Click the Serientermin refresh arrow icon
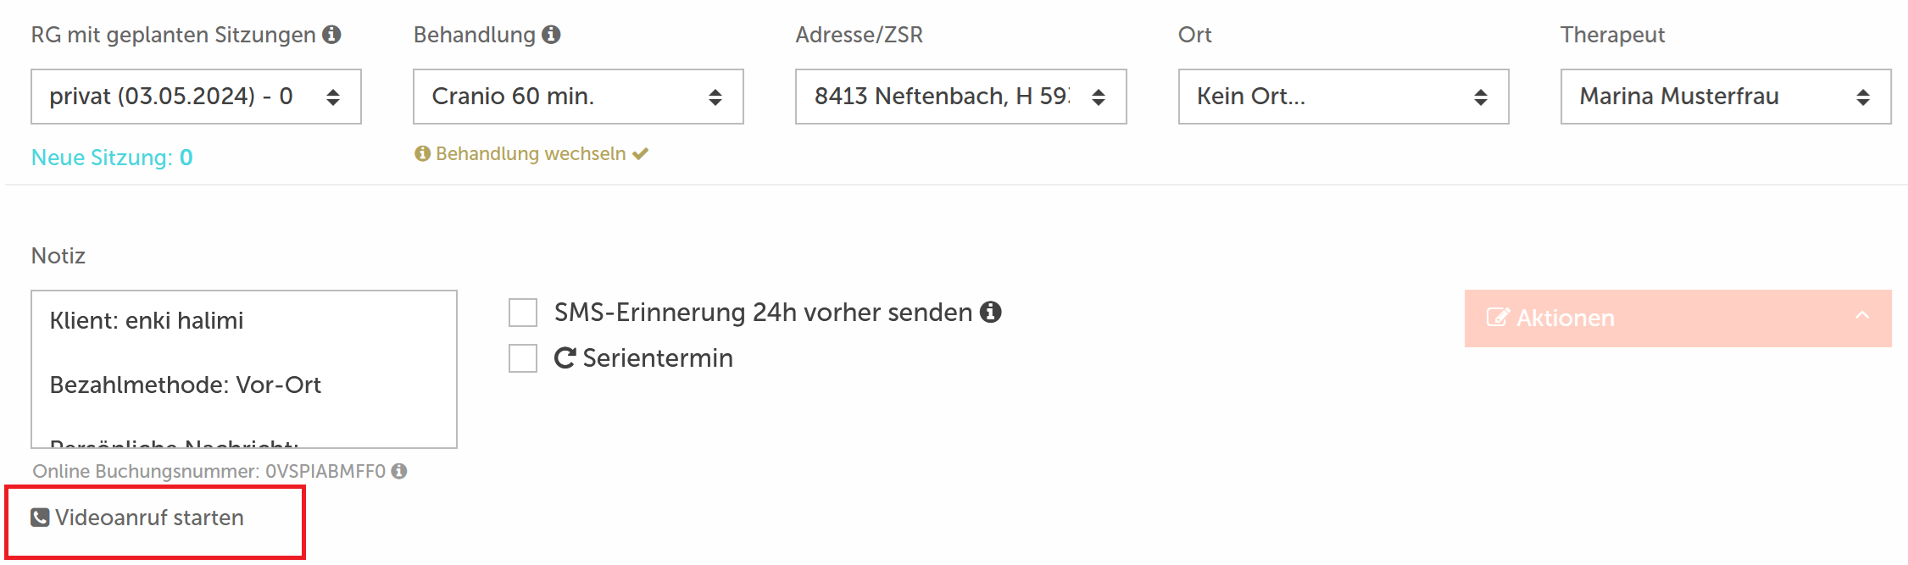 [565, 357]
